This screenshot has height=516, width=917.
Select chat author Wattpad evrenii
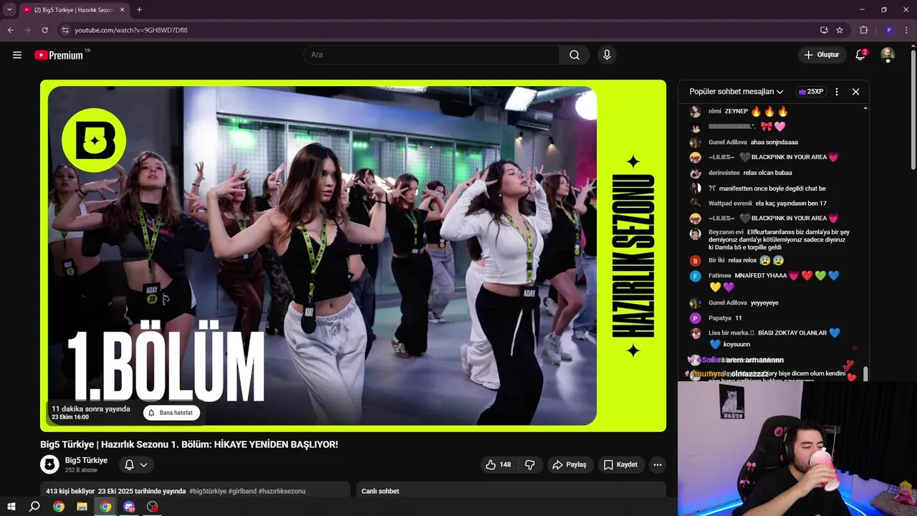[x=730, y=204]
